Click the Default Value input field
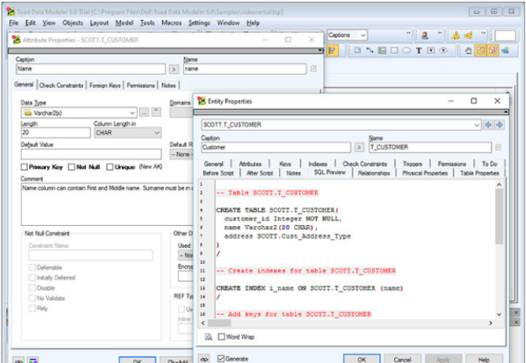 92,155
